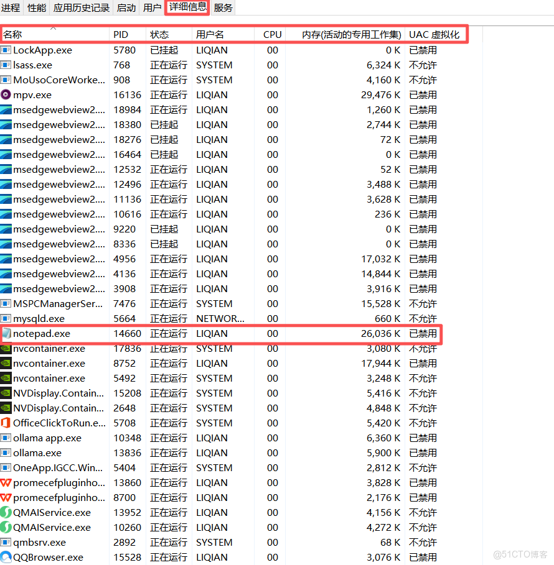Click the ollama app.exe process icon
The height and width of the screenshot is (565, 554).
click(6, 438)
